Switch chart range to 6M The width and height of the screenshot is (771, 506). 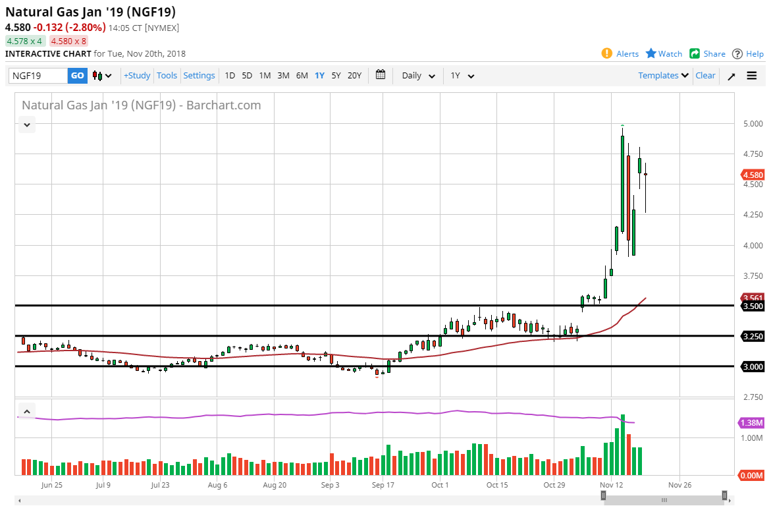click(x=302, y=76)
